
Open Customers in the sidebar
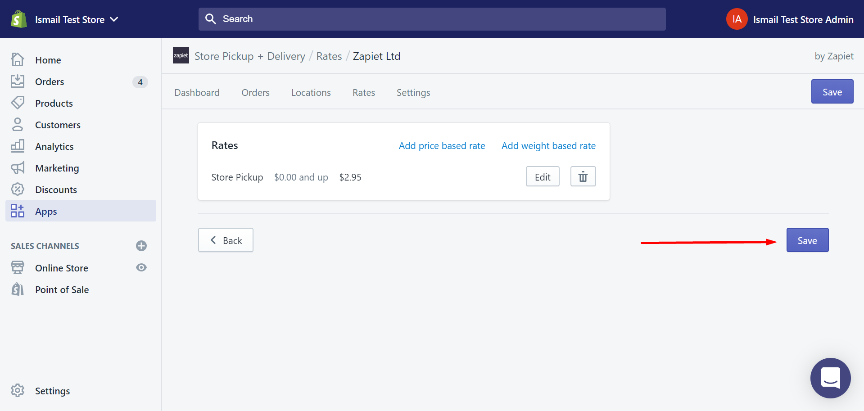pos(58,125)
